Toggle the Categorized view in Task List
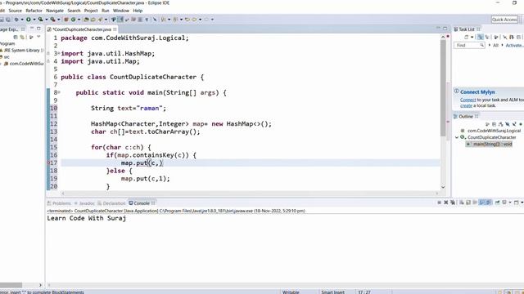This screenshot has width=524, height=294. click(x=481, y=37)
